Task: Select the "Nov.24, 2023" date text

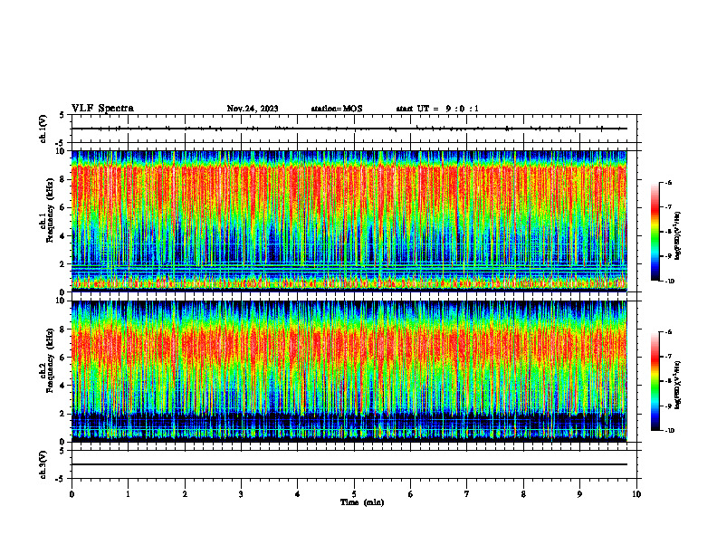Action: (x=253, y=109)
